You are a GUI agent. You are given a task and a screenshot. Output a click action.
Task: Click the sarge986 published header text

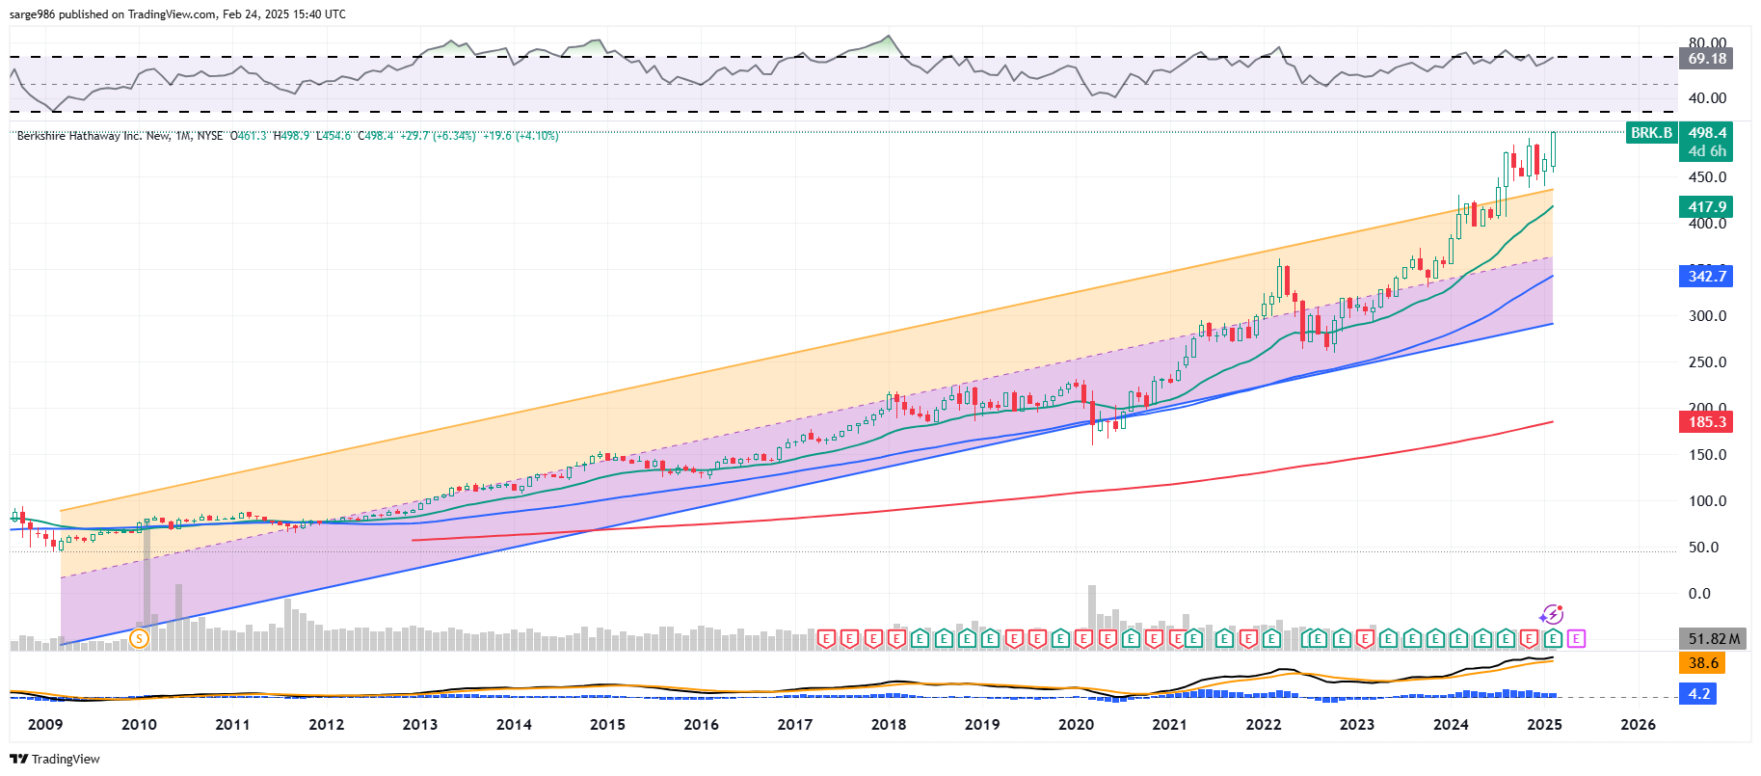[177, 14]
